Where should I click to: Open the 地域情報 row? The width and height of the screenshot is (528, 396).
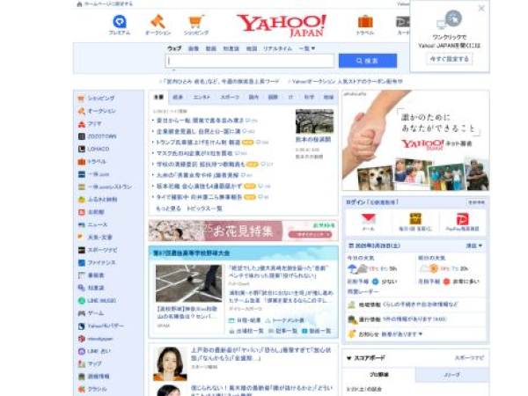(415, 304)
